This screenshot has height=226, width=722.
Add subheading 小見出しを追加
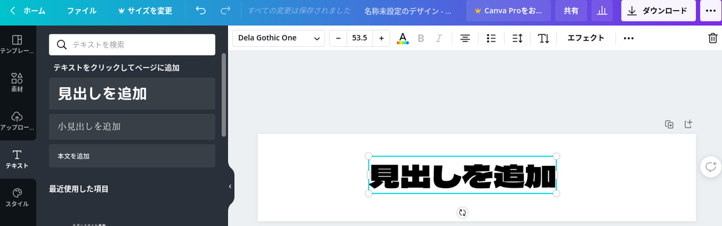coord(132,127)
